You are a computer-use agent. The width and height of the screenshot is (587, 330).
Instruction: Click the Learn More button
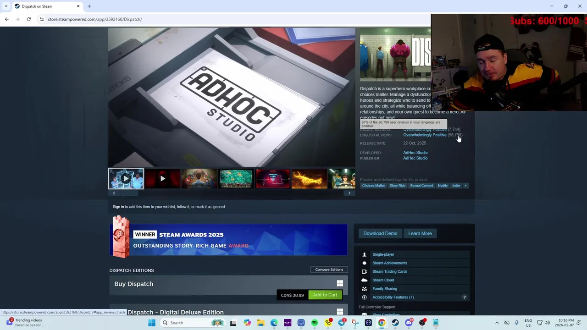[x=420, y=233]
